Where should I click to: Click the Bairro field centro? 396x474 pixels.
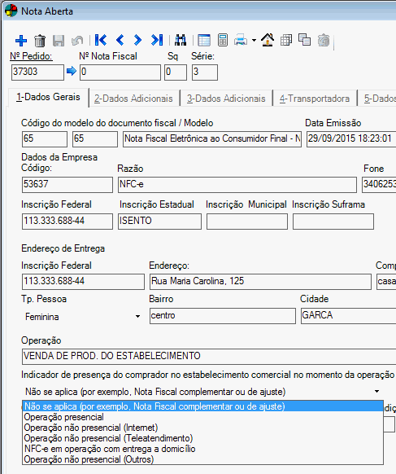click(223, 316)
